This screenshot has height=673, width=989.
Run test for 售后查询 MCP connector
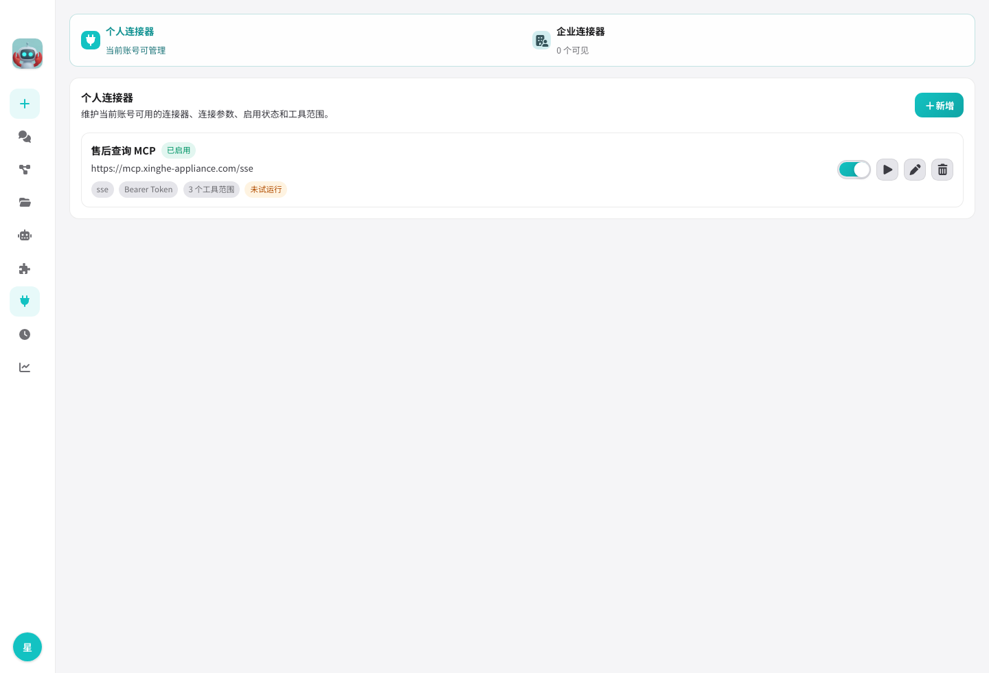tap(887, 170)
